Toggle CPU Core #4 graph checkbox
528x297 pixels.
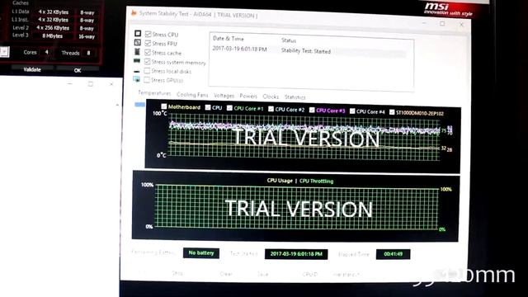pos(352,111)
